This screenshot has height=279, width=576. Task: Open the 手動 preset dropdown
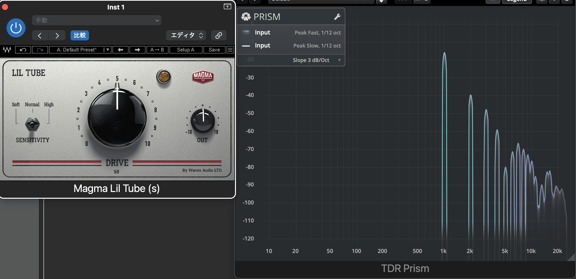click(96, 20)
